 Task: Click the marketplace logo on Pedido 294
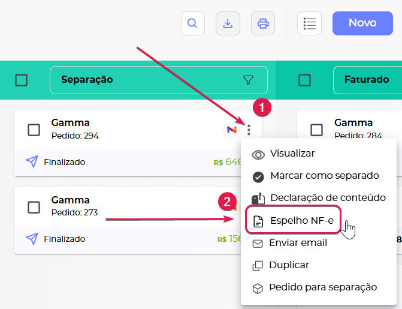tap(232, 130)
